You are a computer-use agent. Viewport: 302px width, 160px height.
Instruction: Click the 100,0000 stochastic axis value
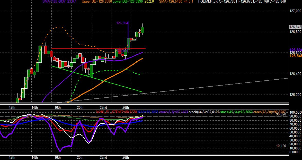point(296,112)
